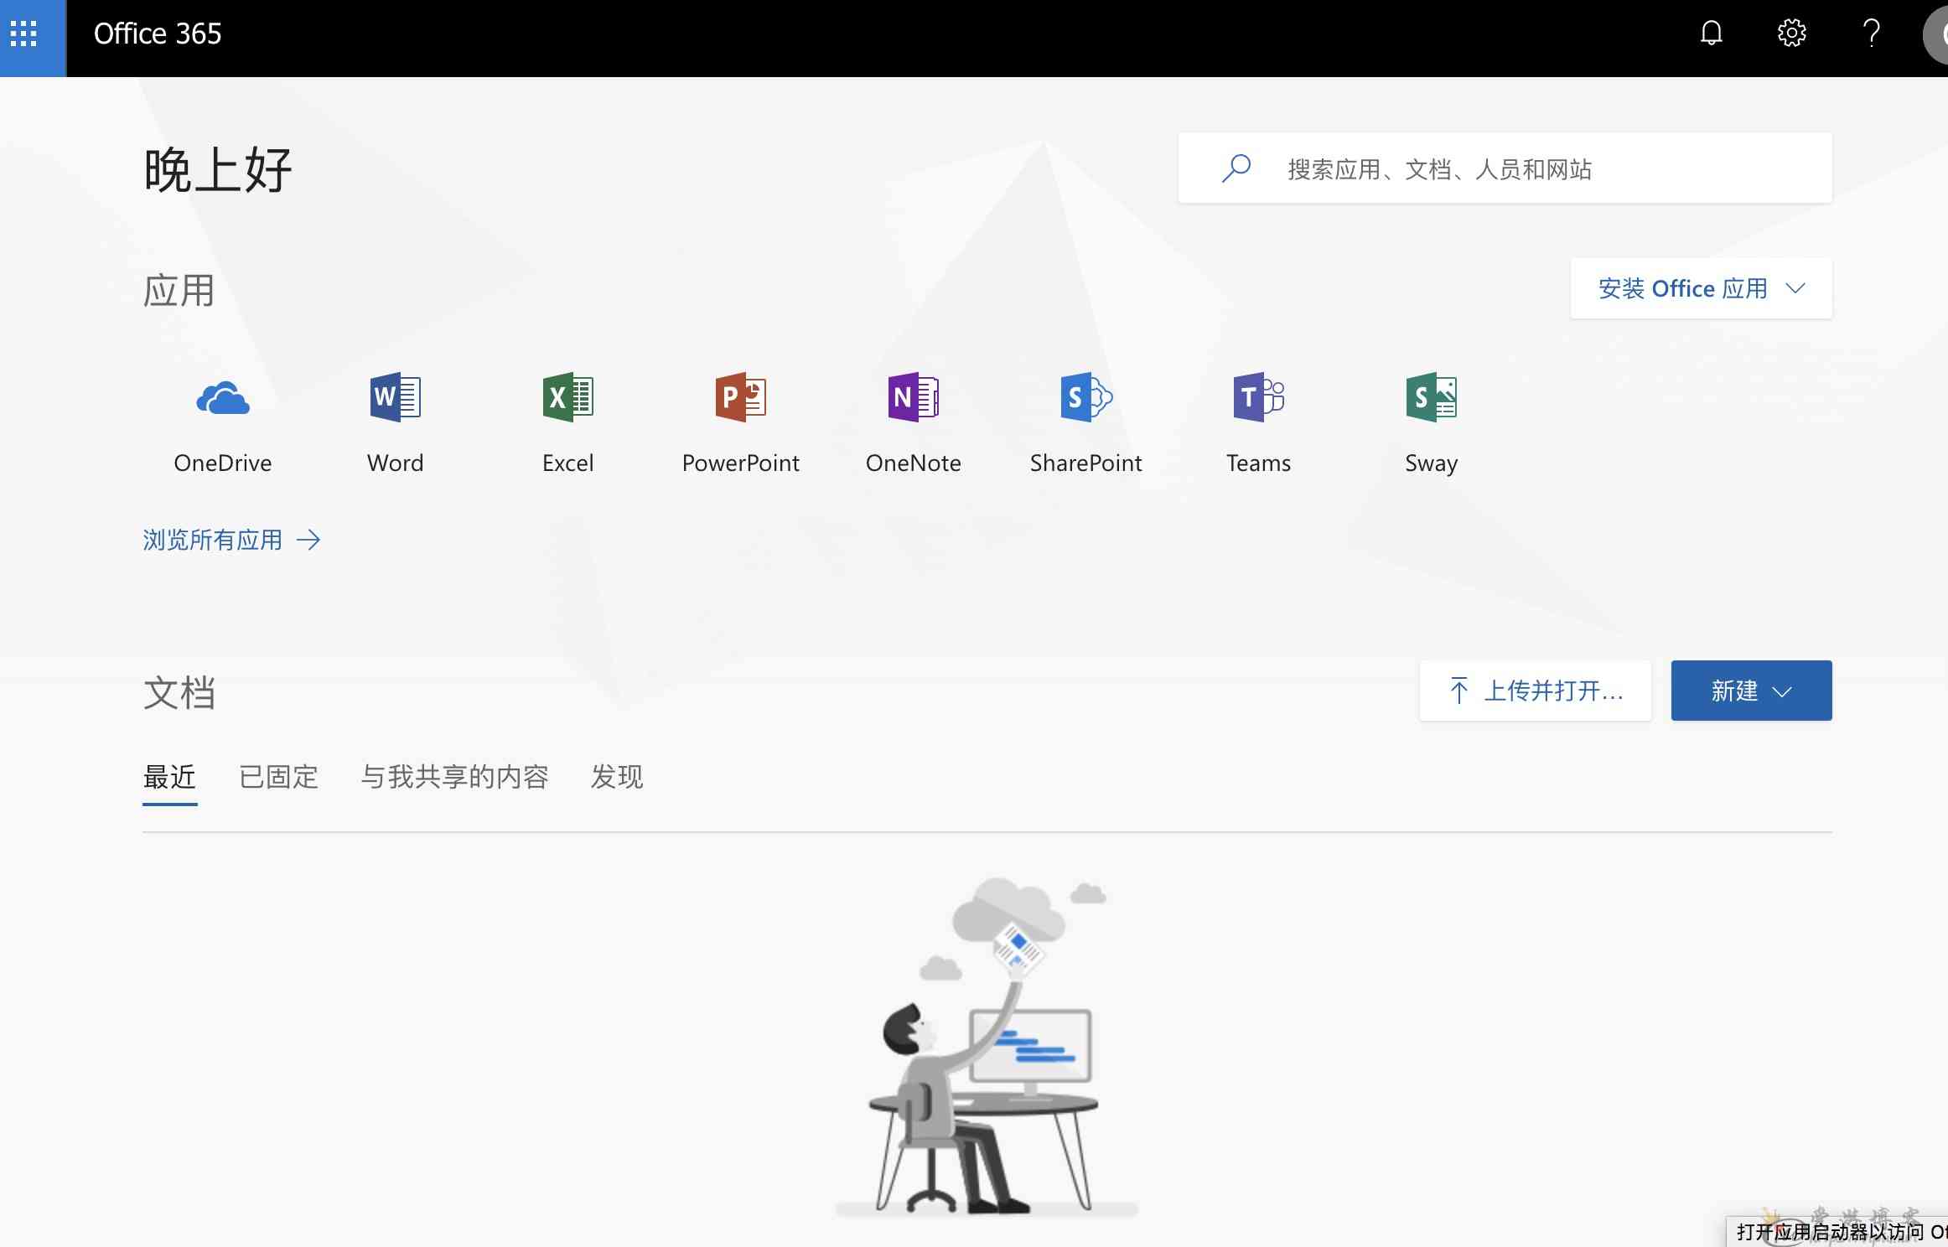
Task: Click the 晚上好 greeting text
Action: pos(218,170)
